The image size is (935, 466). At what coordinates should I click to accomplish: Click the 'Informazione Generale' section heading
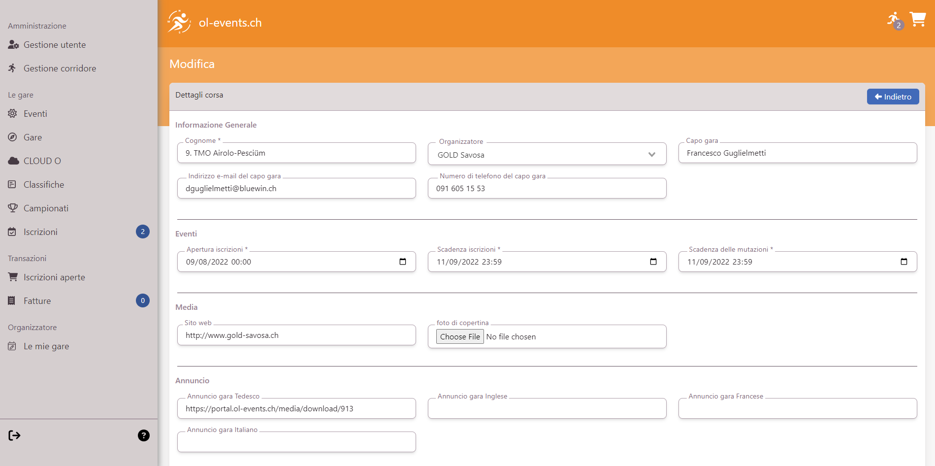[x=216, y=125]
